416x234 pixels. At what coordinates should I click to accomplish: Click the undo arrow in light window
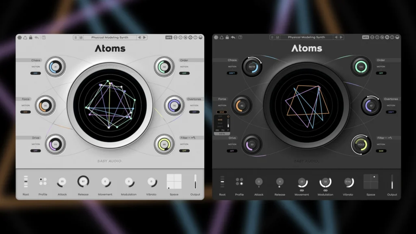37,37
